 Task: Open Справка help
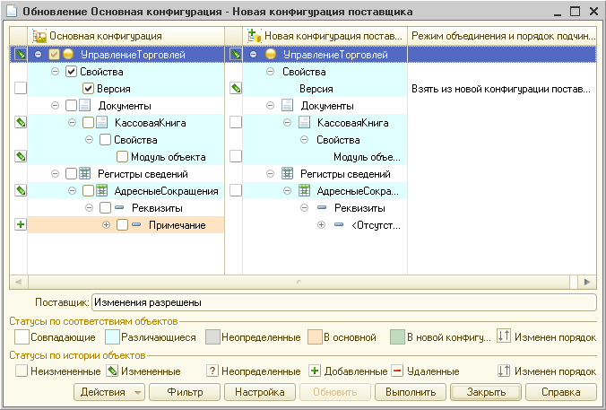click(x=561, y=392)
